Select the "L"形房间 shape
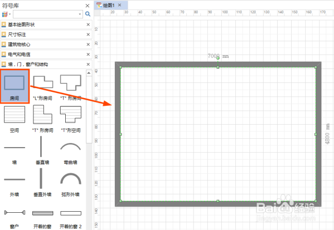 pos(43,86)
